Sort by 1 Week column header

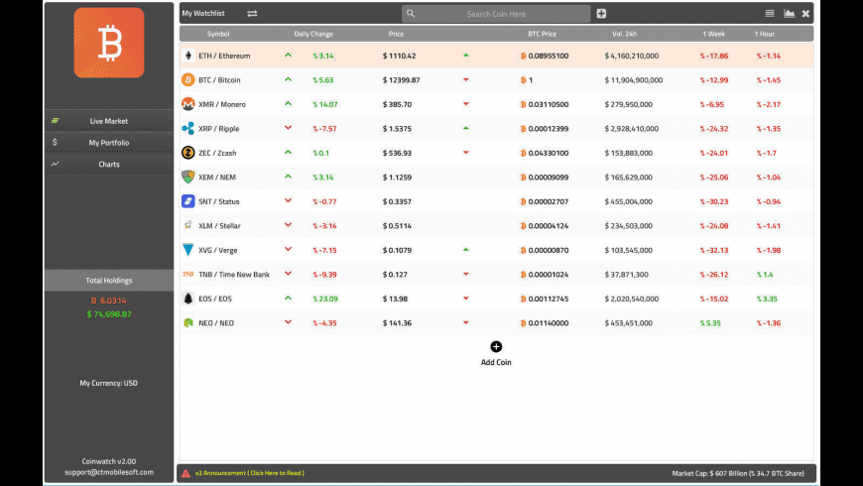(x=713, y=34)
